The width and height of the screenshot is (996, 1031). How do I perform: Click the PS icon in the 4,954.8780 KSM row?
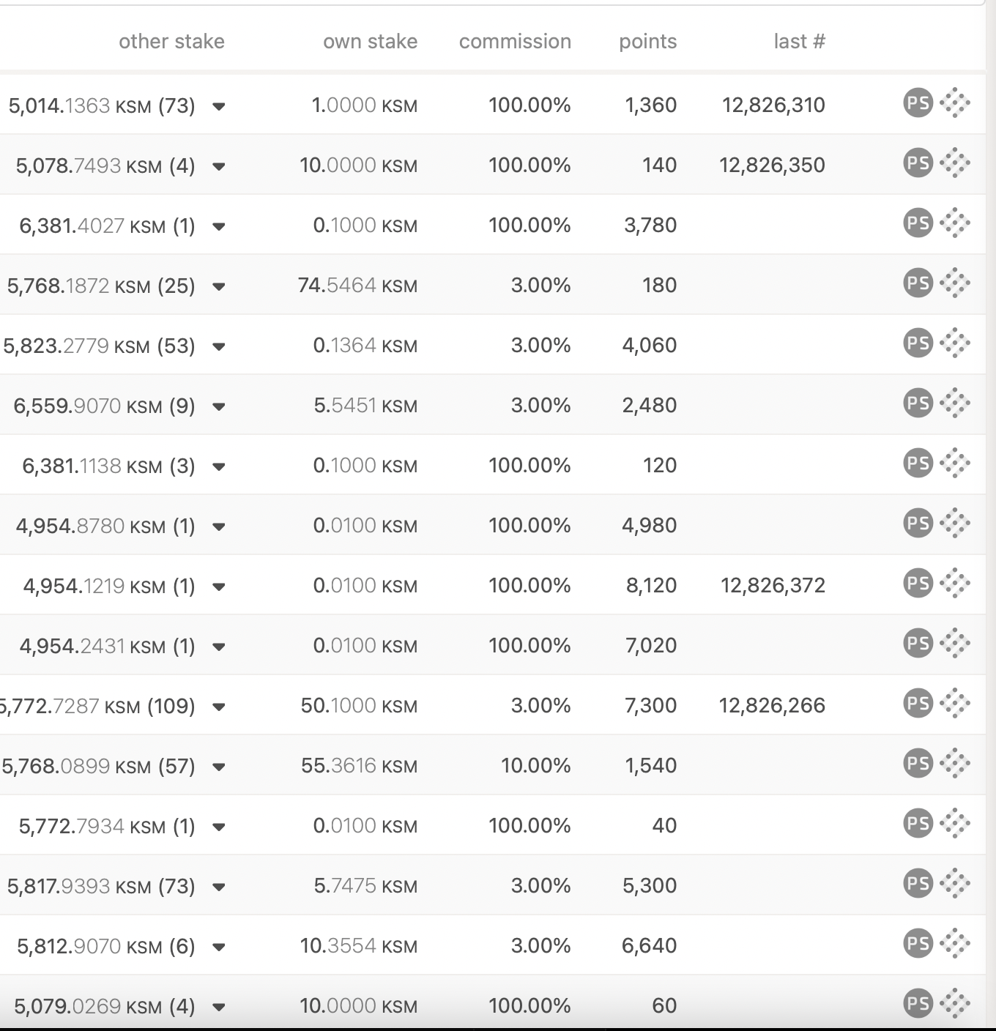click(918, 523)
